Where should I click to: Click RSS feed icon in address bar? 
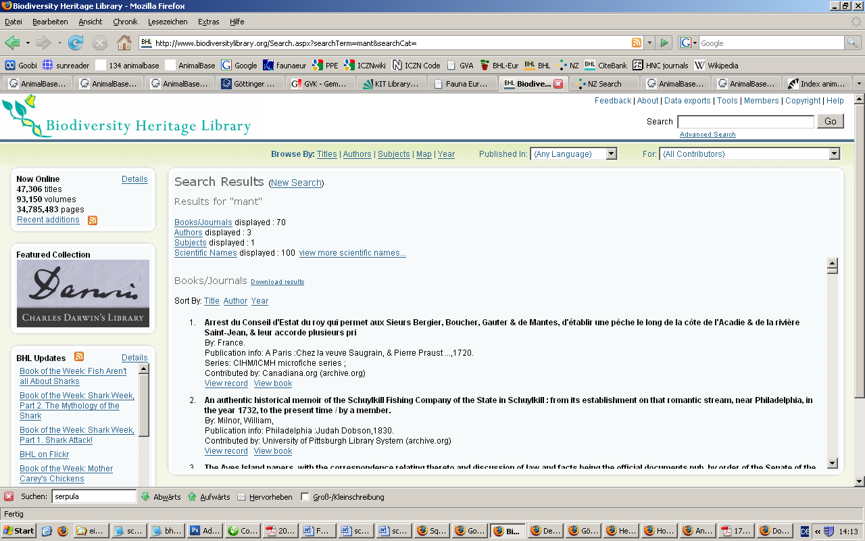click(636, 43)
